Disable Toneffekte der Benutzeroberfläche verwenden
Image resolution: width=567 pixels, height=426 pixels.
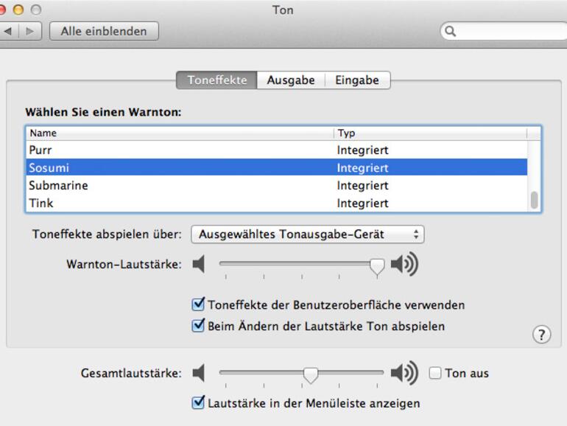pos(198,304)
